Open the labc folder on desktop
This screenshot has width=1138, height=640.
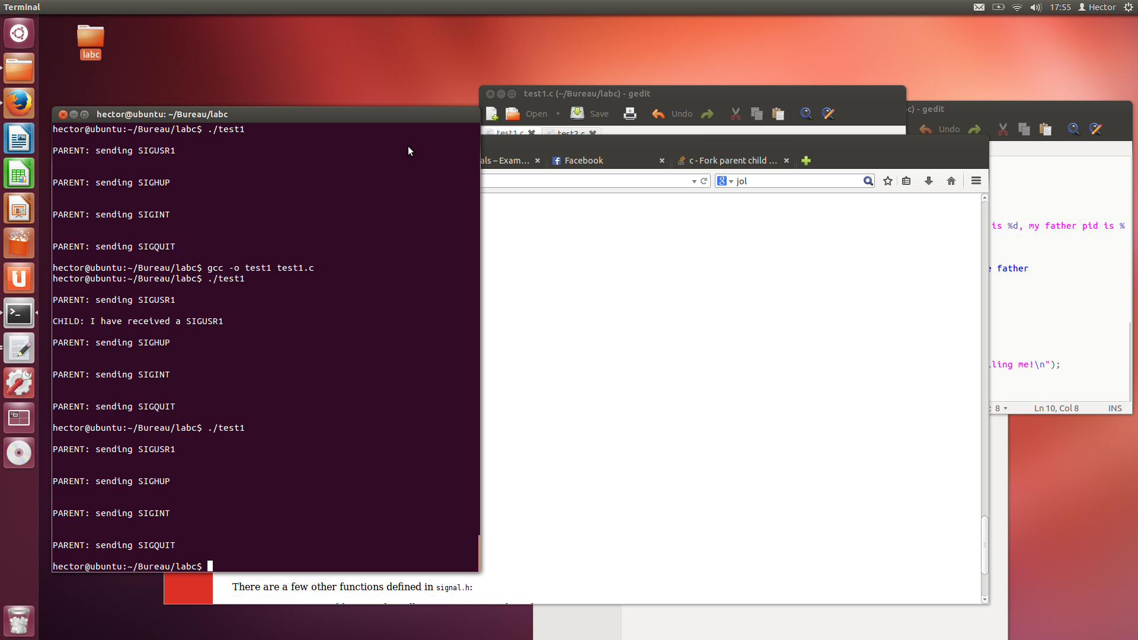[x=91, y=41]
